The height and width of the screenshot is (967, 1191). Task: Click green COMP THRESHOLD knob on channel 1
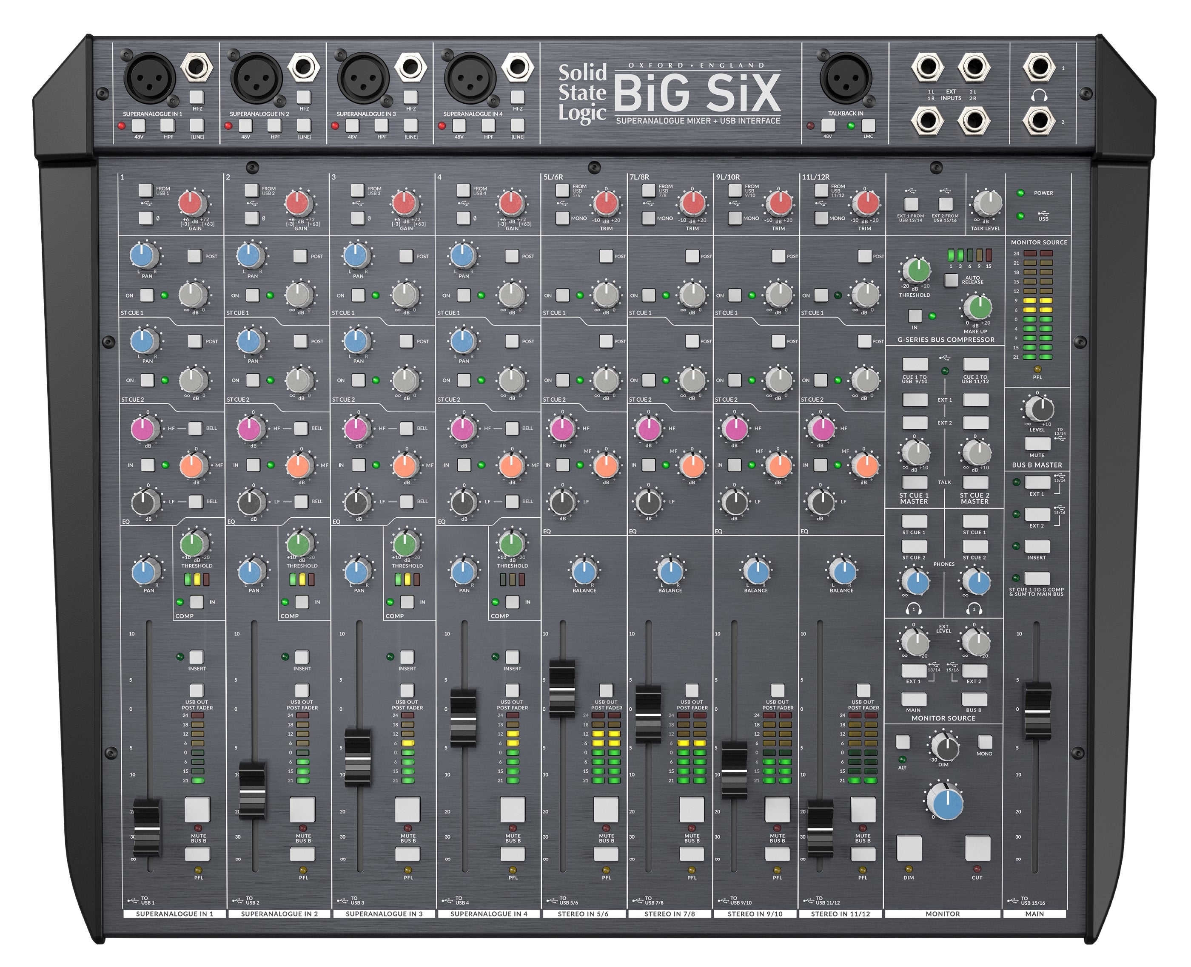pos(194,543)
